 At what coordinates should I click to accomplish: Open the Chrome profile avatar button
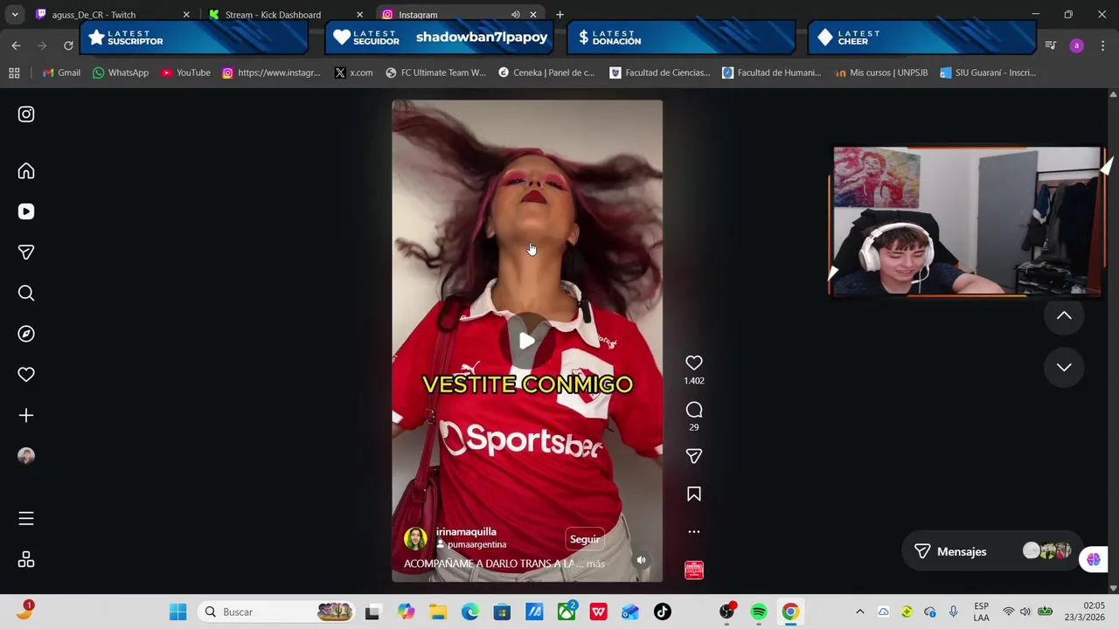tap(1076, 45)
